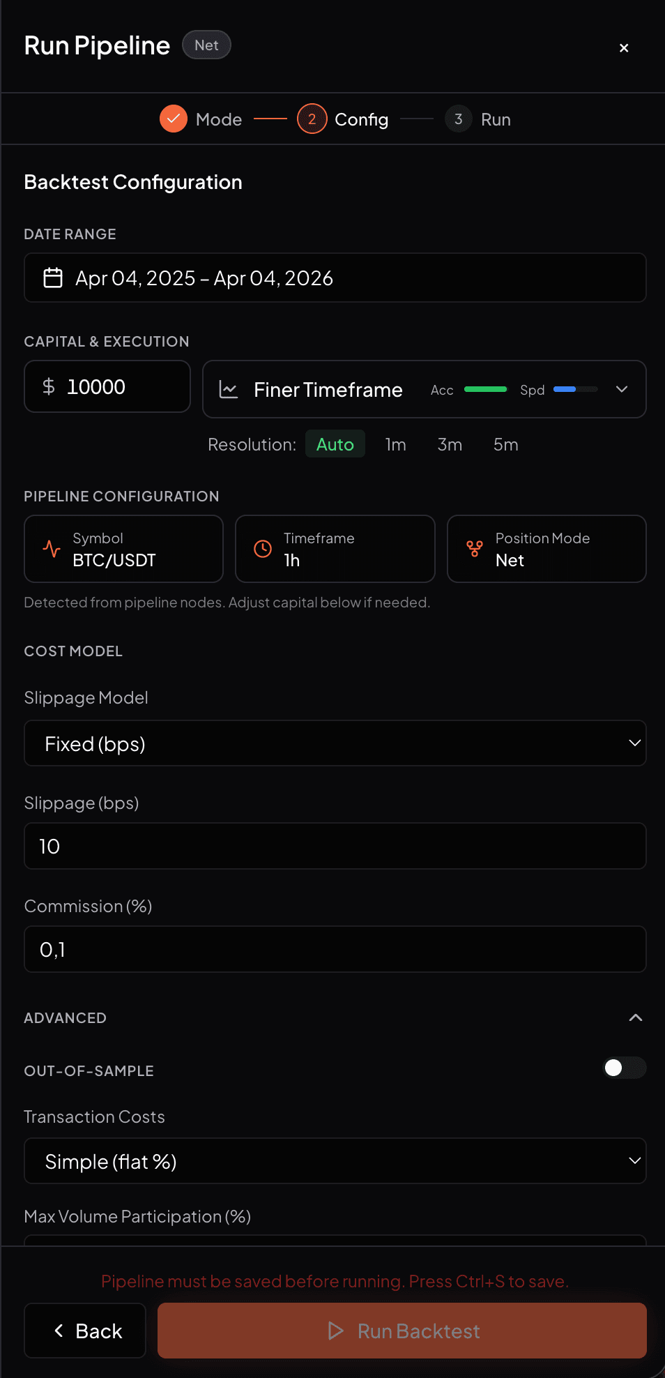Select the 5m resolution option

(505, 444)
